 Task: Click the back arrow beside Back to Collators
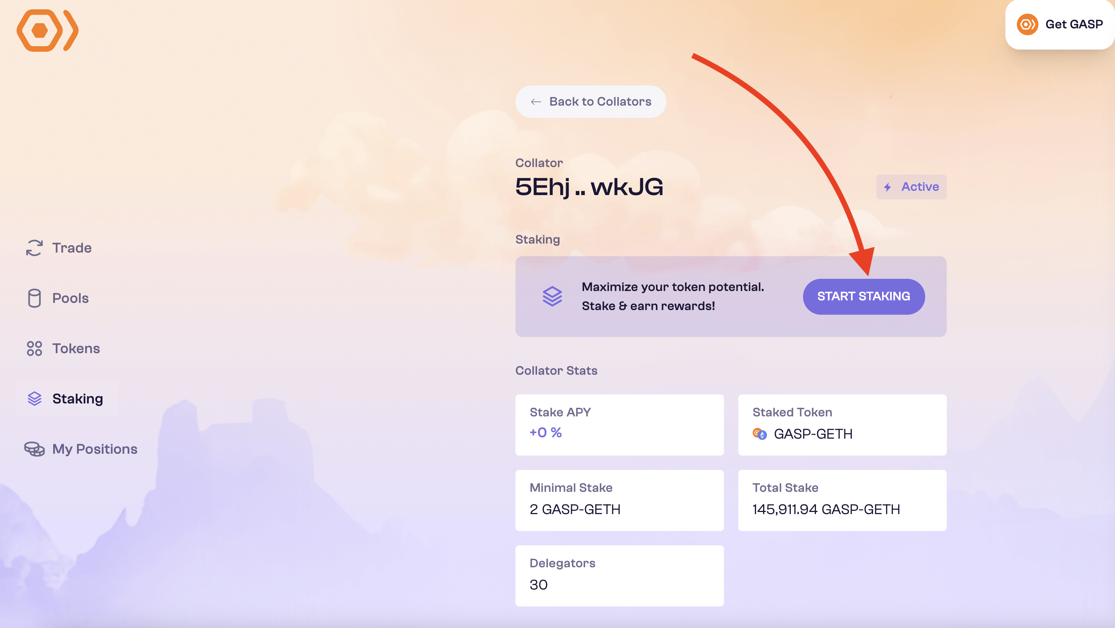pyautogui.click(x=536, y=102)
